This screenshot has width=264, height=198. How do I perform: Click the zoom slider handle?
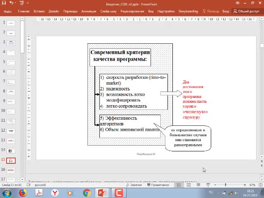click(x=226, y=185)
